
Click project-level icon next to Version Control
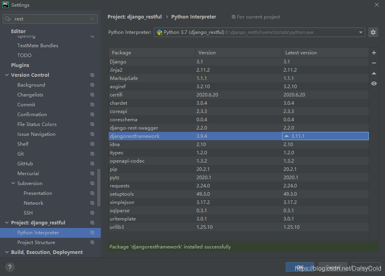pos(93,75)
